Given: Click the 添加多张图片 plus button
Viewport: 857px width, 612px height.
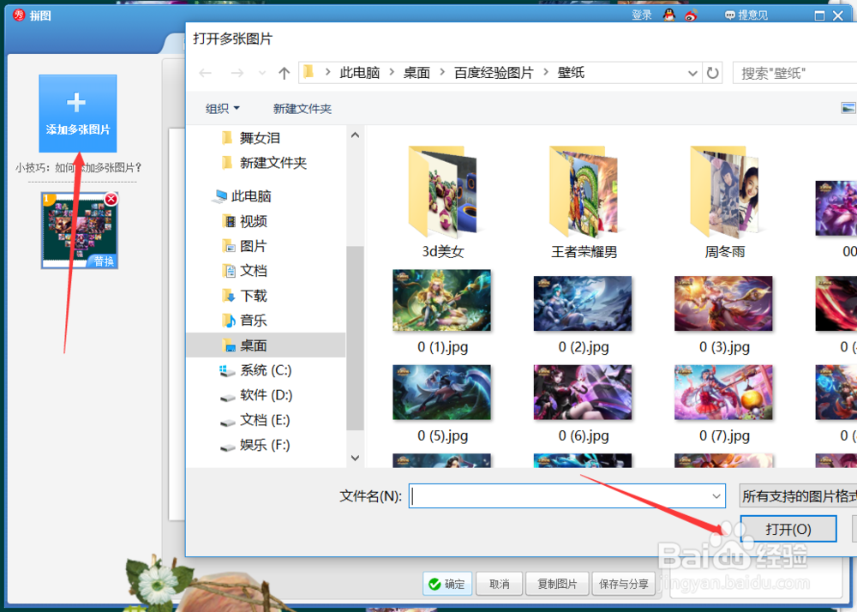Looking at the screenshot, I should [78, 114].
